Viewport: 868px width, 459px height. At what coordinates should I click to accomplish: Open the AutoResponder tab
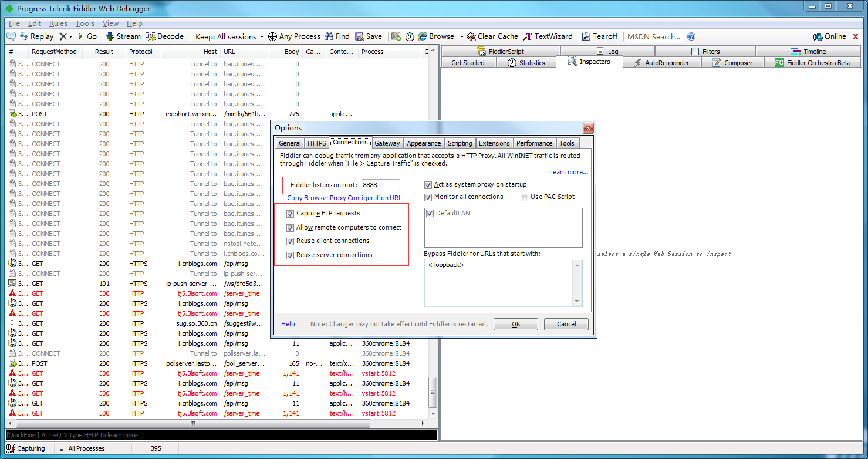coord(661,63)
